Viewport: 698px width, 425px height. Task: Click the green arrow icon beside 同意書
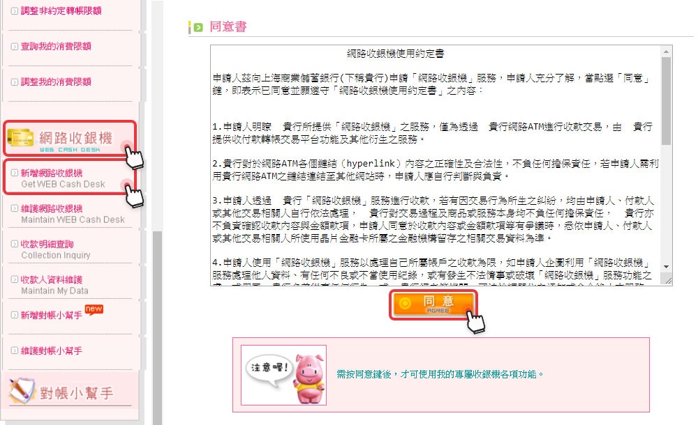198,28
